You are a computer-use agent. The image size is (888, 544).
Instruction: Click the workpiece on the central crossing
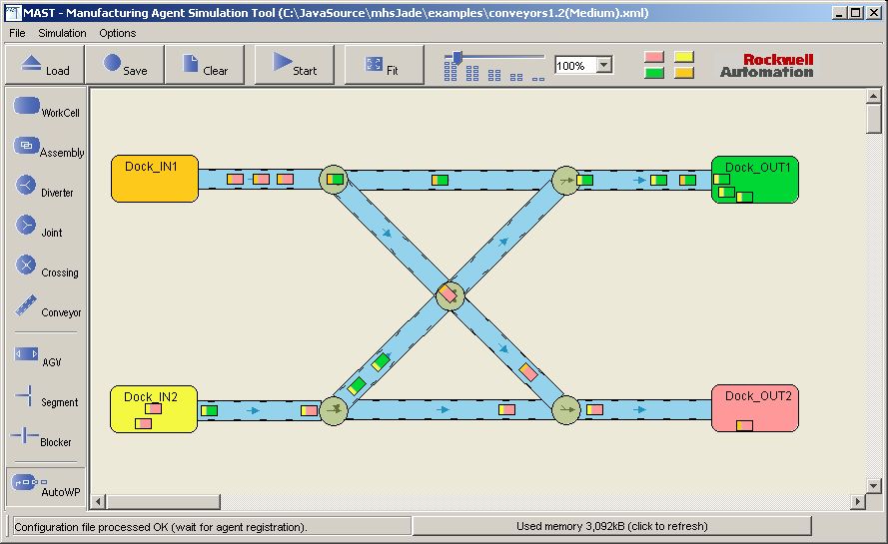447,293
